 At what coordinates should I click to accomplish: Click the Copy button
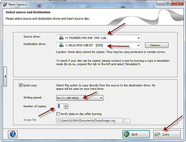tap(167, 134)
